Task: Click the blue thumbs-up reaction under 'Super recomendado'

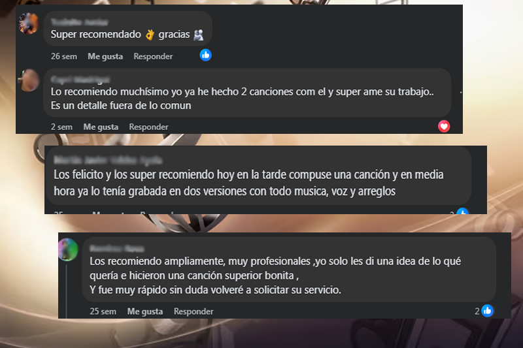Action: tap(205, 55)
